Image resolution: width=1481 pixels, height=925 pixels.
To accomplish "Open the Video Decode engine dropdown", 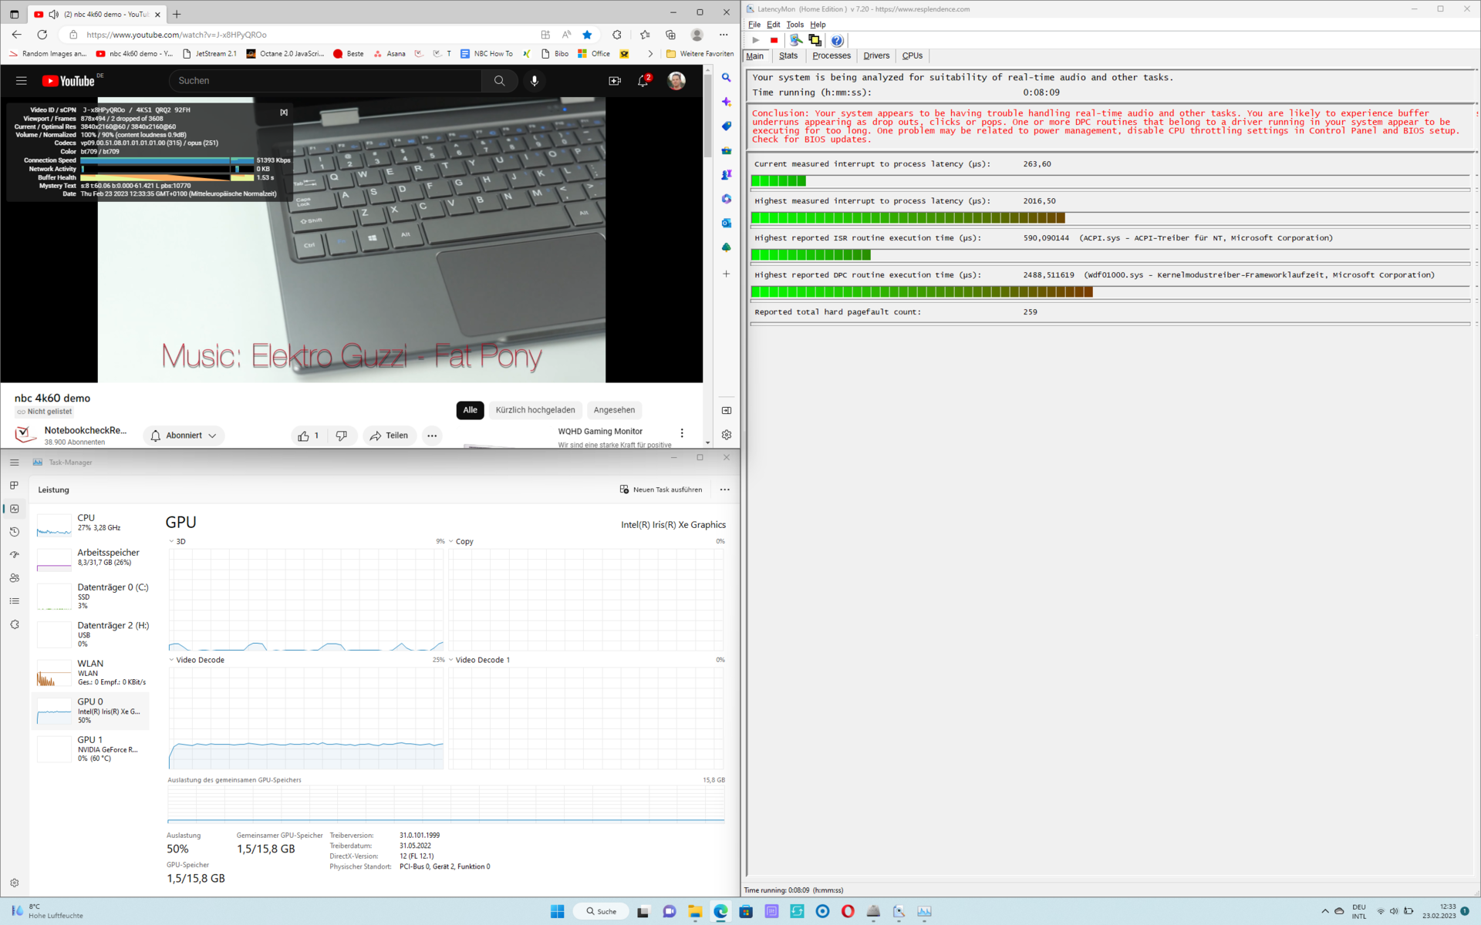I will [172, 660].
